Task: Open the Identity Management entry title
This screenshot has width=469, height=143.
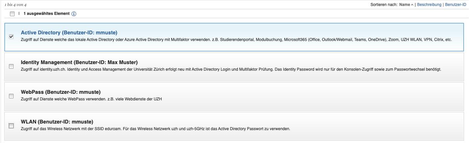Action: tap(79, 62)
